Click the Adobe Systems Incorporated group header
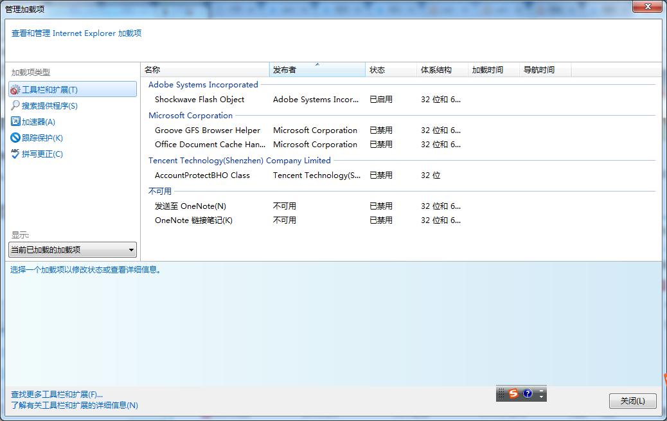 (203, 85)
